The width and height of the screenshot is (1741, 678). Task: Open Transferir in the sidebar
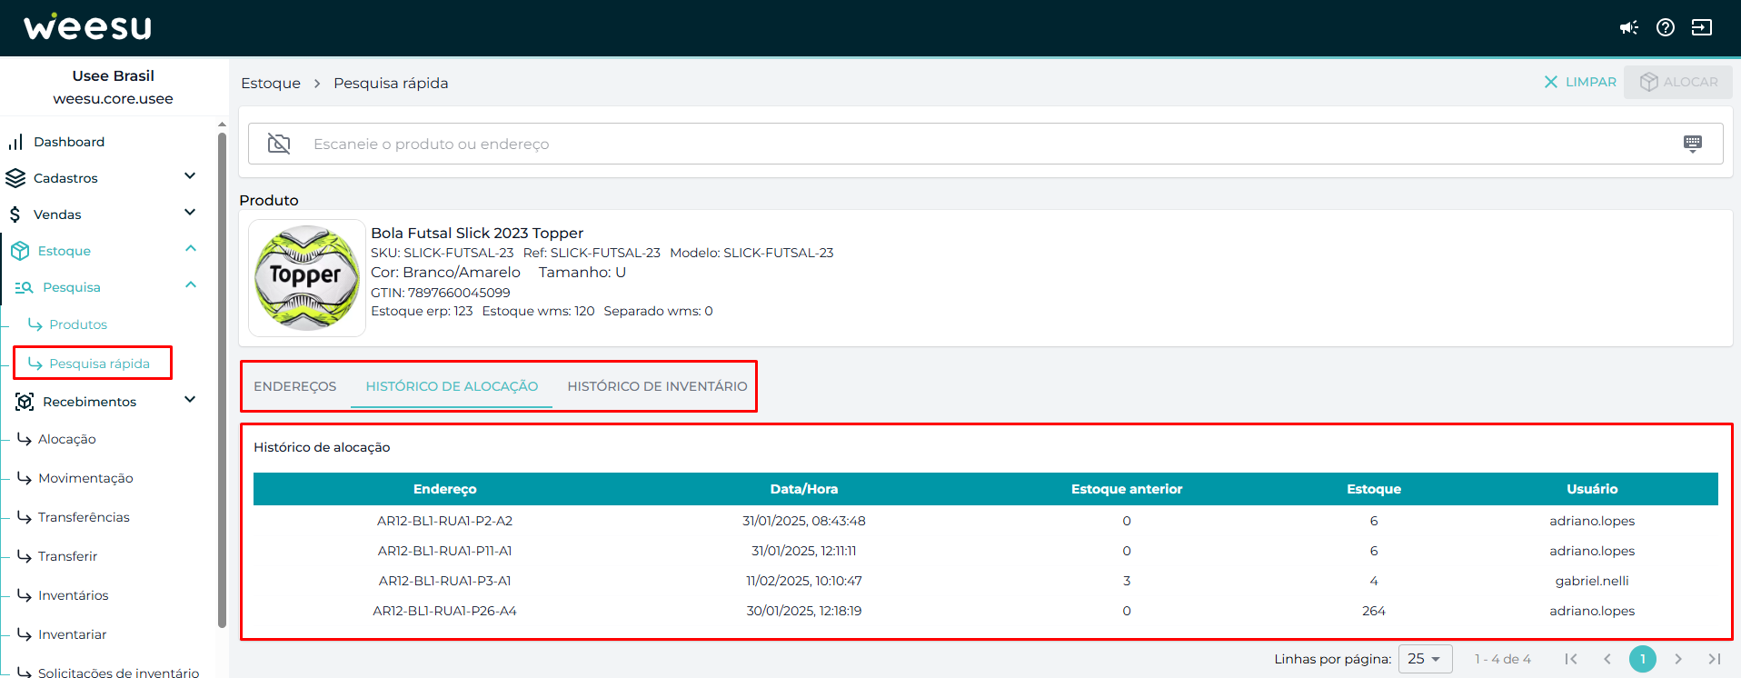tap(67, 556)
